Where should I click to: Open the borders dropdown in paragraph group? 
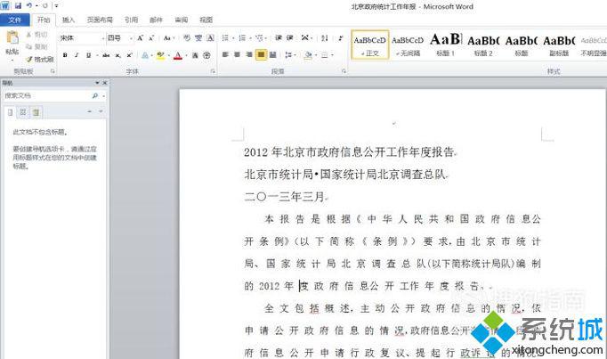(332, 55)
